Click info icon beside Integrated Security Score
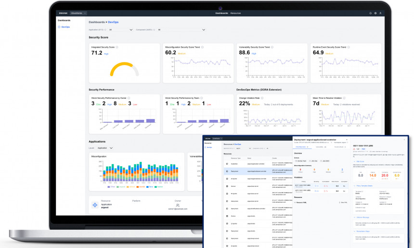The height and width of the screenshot is (248, 414). (x=117, y=47)
